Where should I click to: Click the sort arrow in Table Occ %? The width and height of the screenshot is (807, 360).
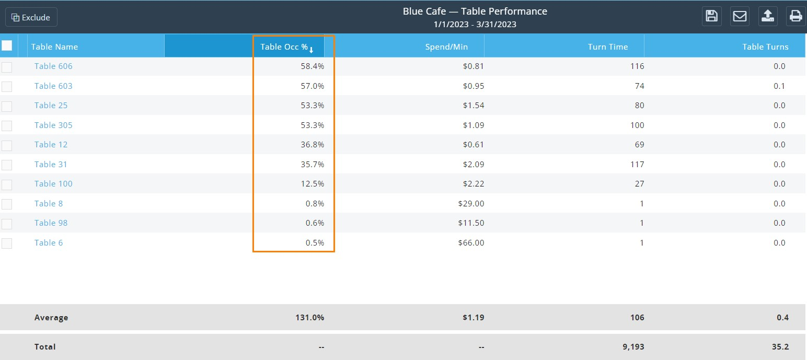point(312,50)
